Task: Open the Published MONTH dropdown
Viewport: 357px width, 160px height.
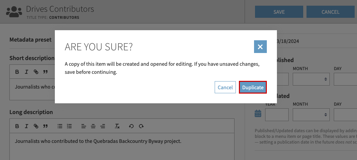Action: pos(311,79)
